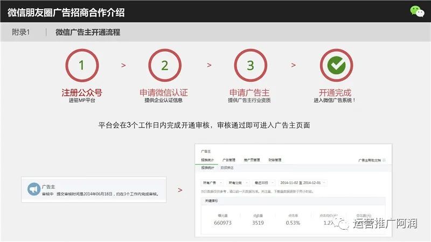Image resolution: width=431 pixels, height=242 pixels.
Task: Click the 进入微信广告系统 subtitle
Action: (335, 101)
